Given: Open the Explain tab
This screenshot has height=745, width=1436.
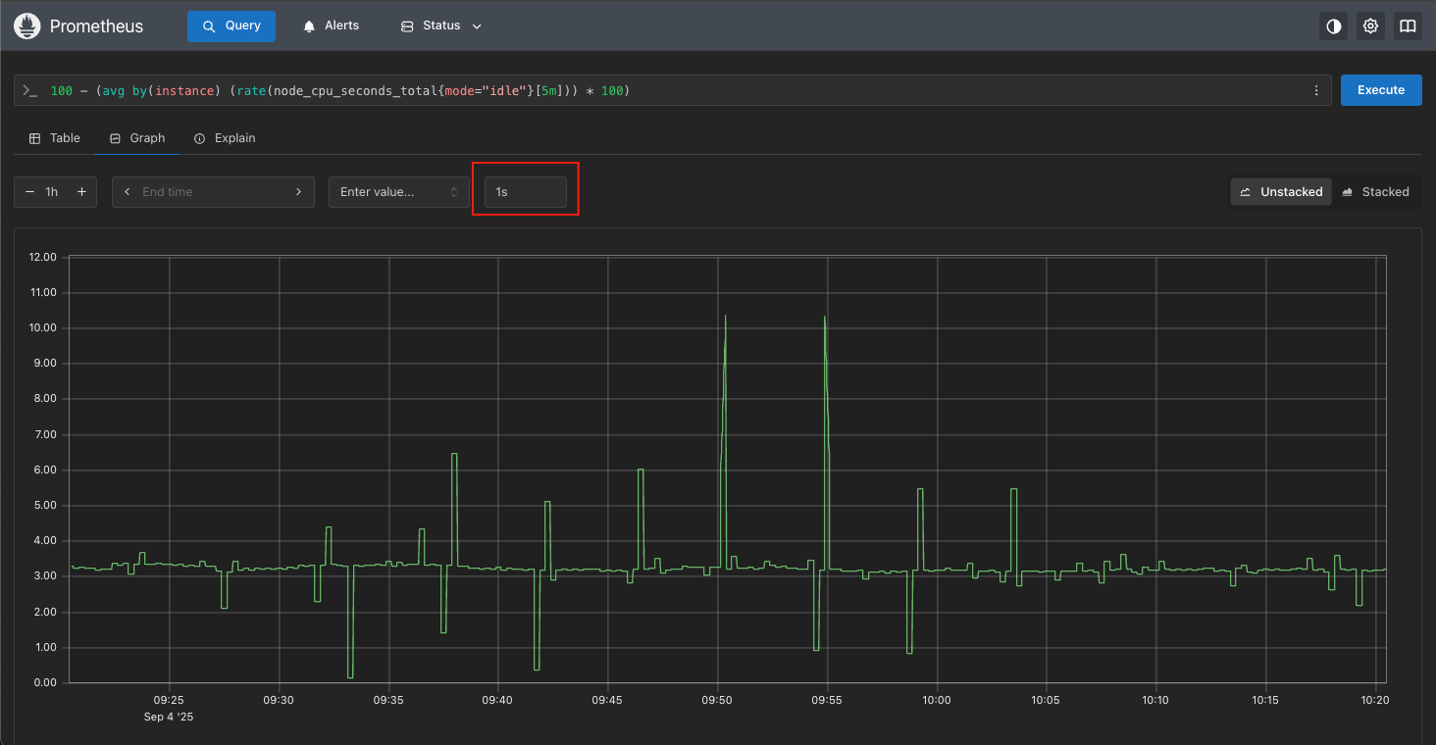Looking at the screenshot, I should (225, 138).
